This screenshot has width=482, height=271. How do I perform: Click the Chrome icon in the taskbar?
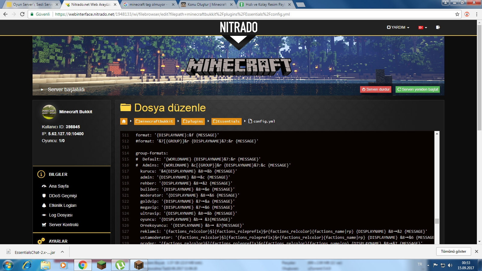point(83,265)
